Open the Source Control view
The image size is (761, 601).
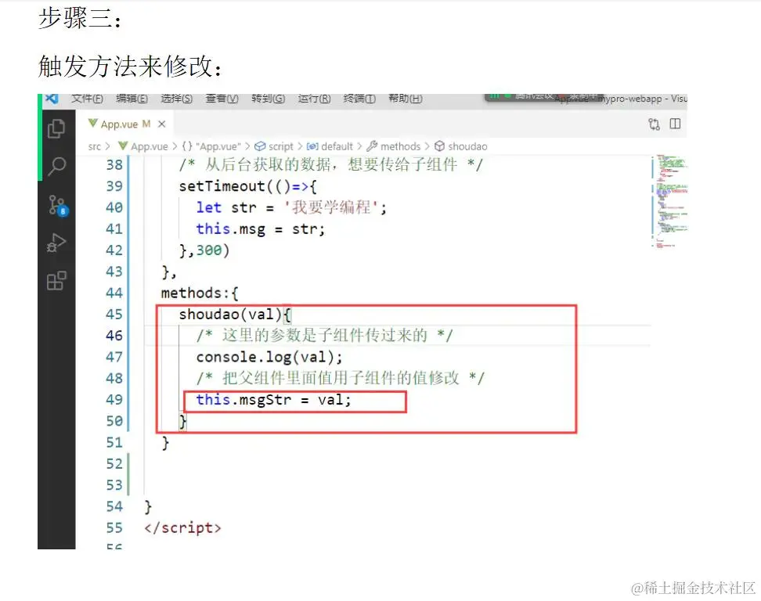point(57,205)
